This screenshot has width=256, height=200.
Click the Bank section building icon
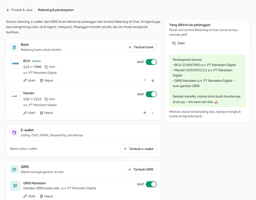click(x=14, y=47)
